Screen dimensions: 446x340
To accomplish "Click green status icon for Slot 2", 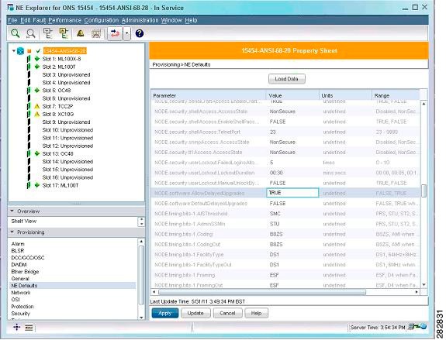I will (x=37, y=67).
